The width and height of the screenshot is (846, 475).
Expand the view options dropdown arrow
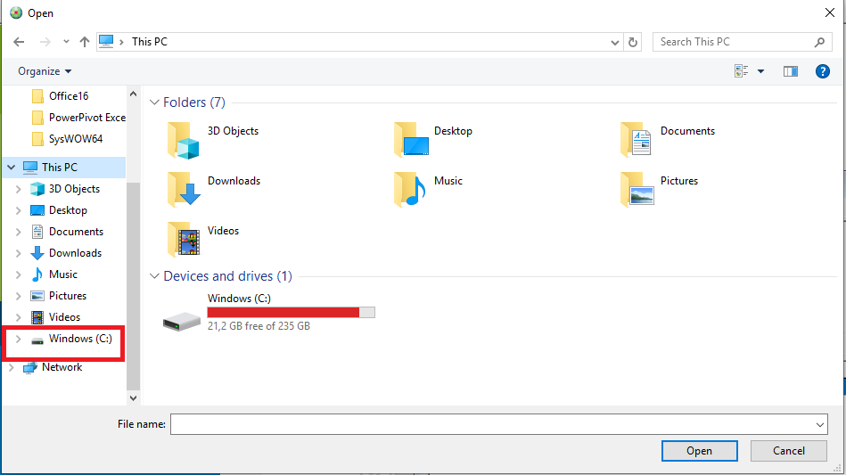(760, 71)
